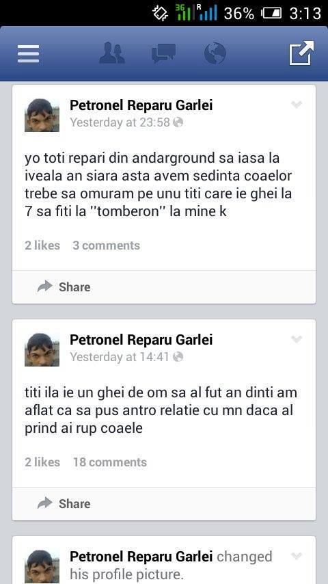Tap profile thumbnail on profile picture post
The width and height of the screenshot is (328, 584).
42,566
